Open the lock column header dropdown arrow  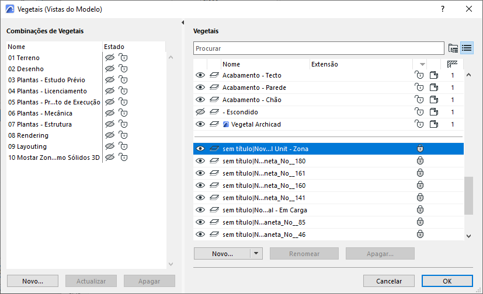pos(421,64)
